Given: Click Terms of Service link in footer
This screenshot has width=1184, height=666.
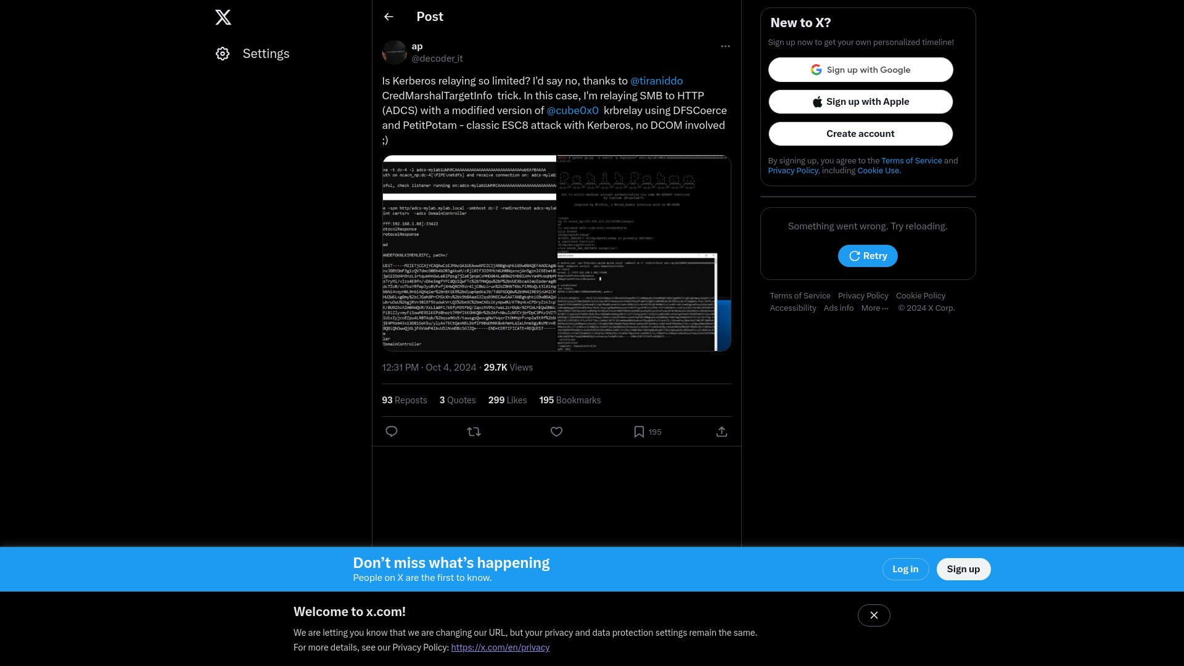Looking at the screenshot, I should (x=799, y=295).
